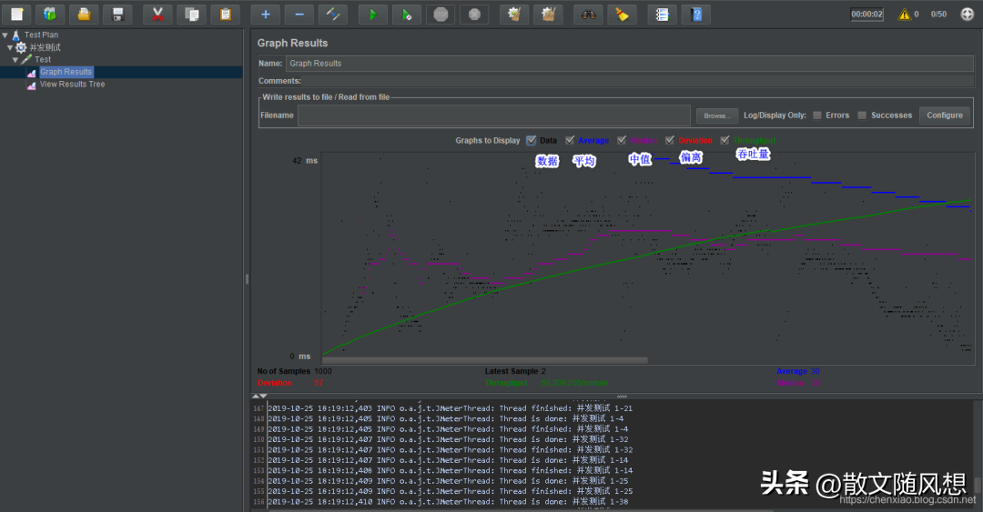Click the Clear results icon
Image resolution: width=983 pixels, height=512 pixels.
coord(514,14)
